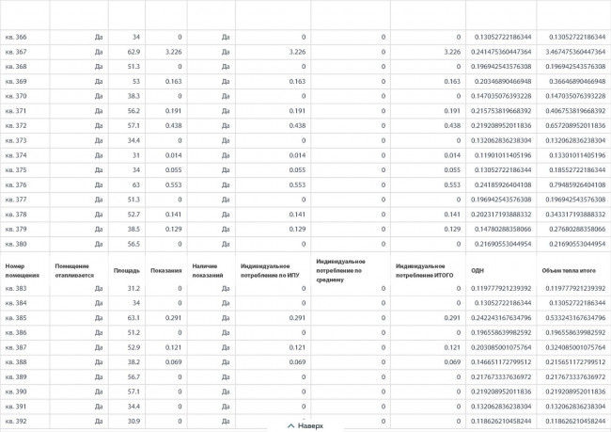Image resolution: width=611 pixels, height=432 pixels.
Task: Select row label кв. 367
Action: [x=16, y=52]
